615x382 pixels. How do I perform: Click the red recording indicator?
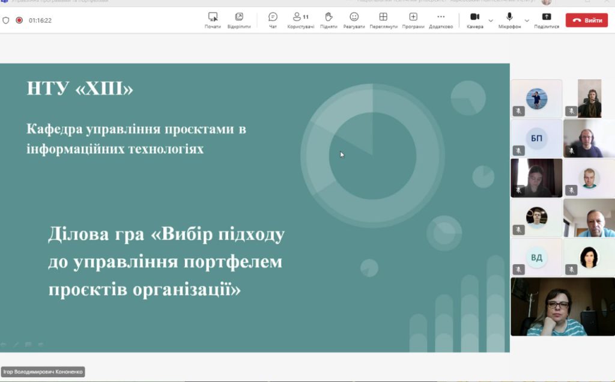19,20
